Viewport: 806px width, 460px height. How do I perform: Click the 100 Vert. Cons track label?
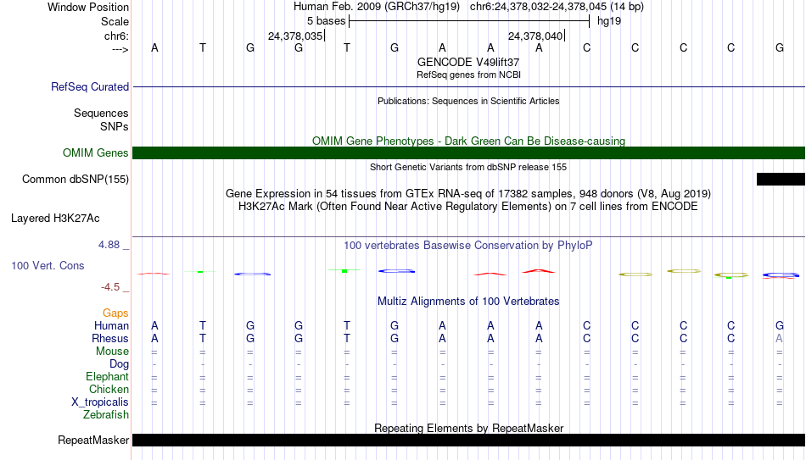click(48, 265)
